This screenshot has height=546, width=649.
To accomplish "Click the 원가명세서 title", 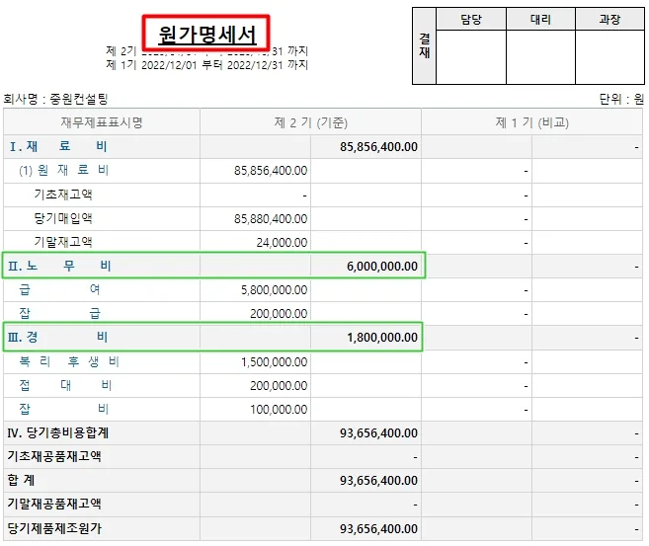I will tap(207, 35).
